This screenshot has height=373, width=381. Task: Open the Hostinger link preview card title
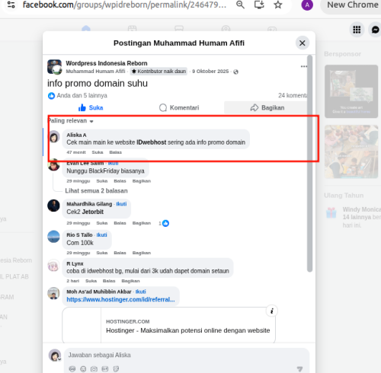[x=188, y=330]
